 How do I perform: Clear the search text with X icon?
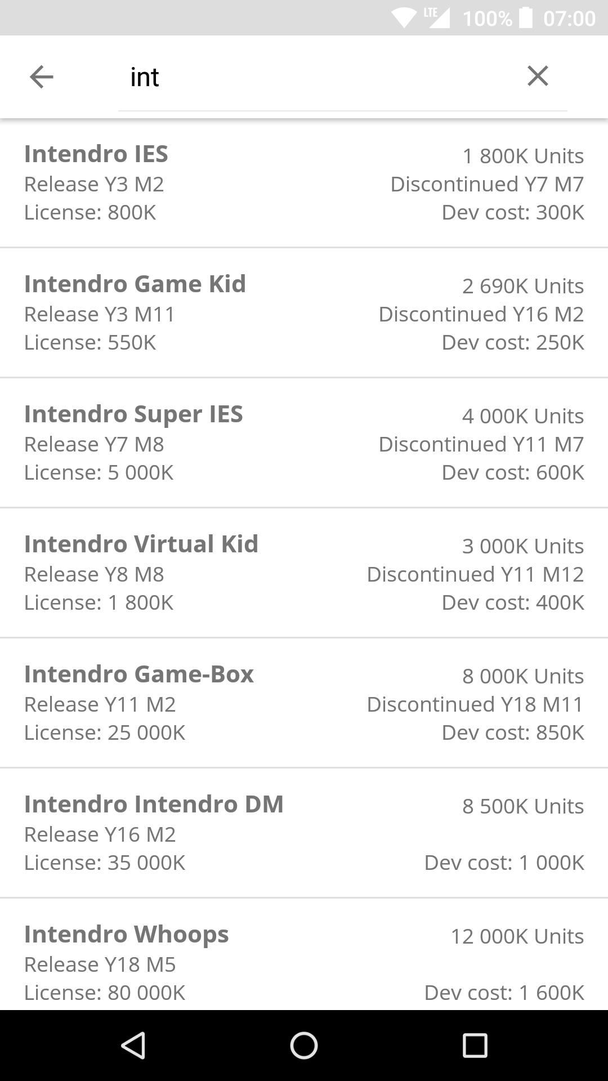tap(538, 75)
